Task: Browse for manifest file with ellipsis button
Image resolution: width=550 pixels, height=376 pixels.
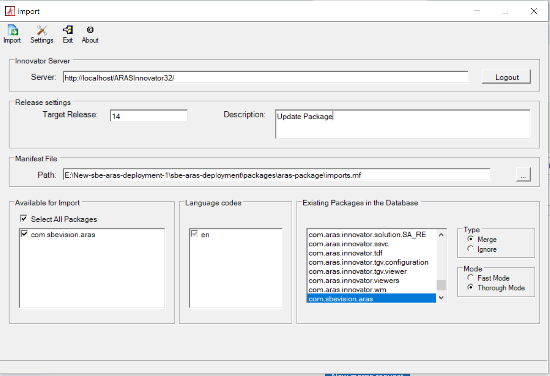Action: tap(523, 175)
